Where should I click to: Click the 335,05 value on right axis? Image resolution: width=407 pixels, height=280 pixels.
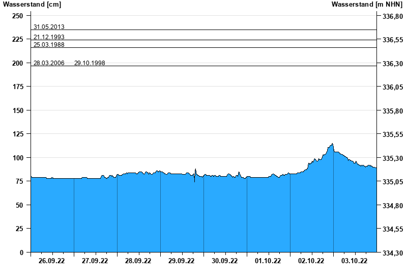point(393,182)
